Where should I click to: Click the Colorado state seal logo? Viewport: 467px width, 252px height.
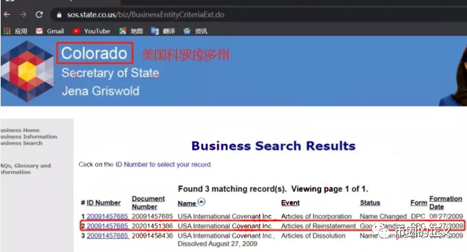[27, 72]
